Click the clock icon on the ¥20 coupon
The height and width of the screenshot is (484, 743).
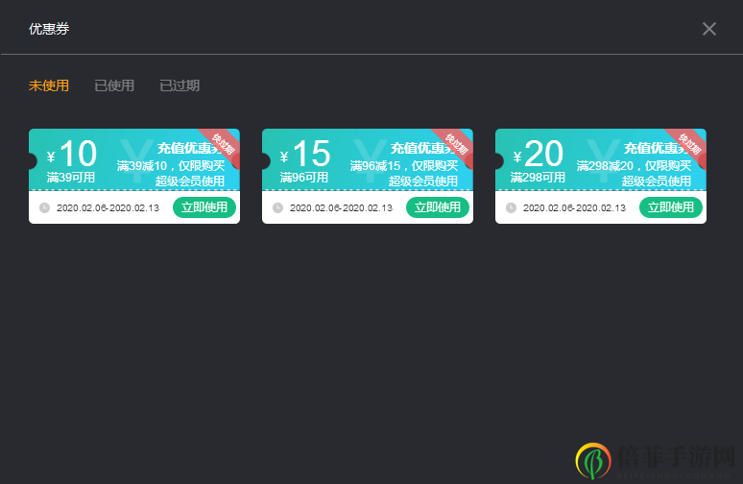point(511,207)
